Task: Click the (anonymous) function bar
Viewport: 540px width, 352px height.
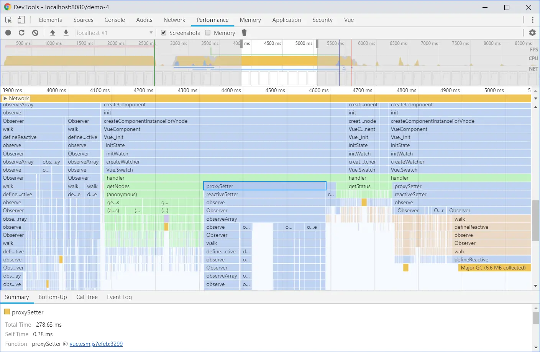Action: (153, 194)
